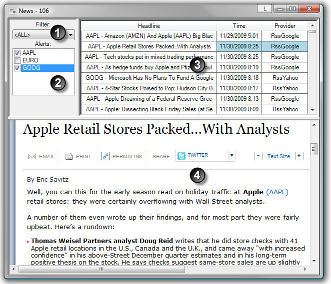The image size is (331, 284).
Task: Uncheck the AAPL alert checkbox
Action: 17,53
